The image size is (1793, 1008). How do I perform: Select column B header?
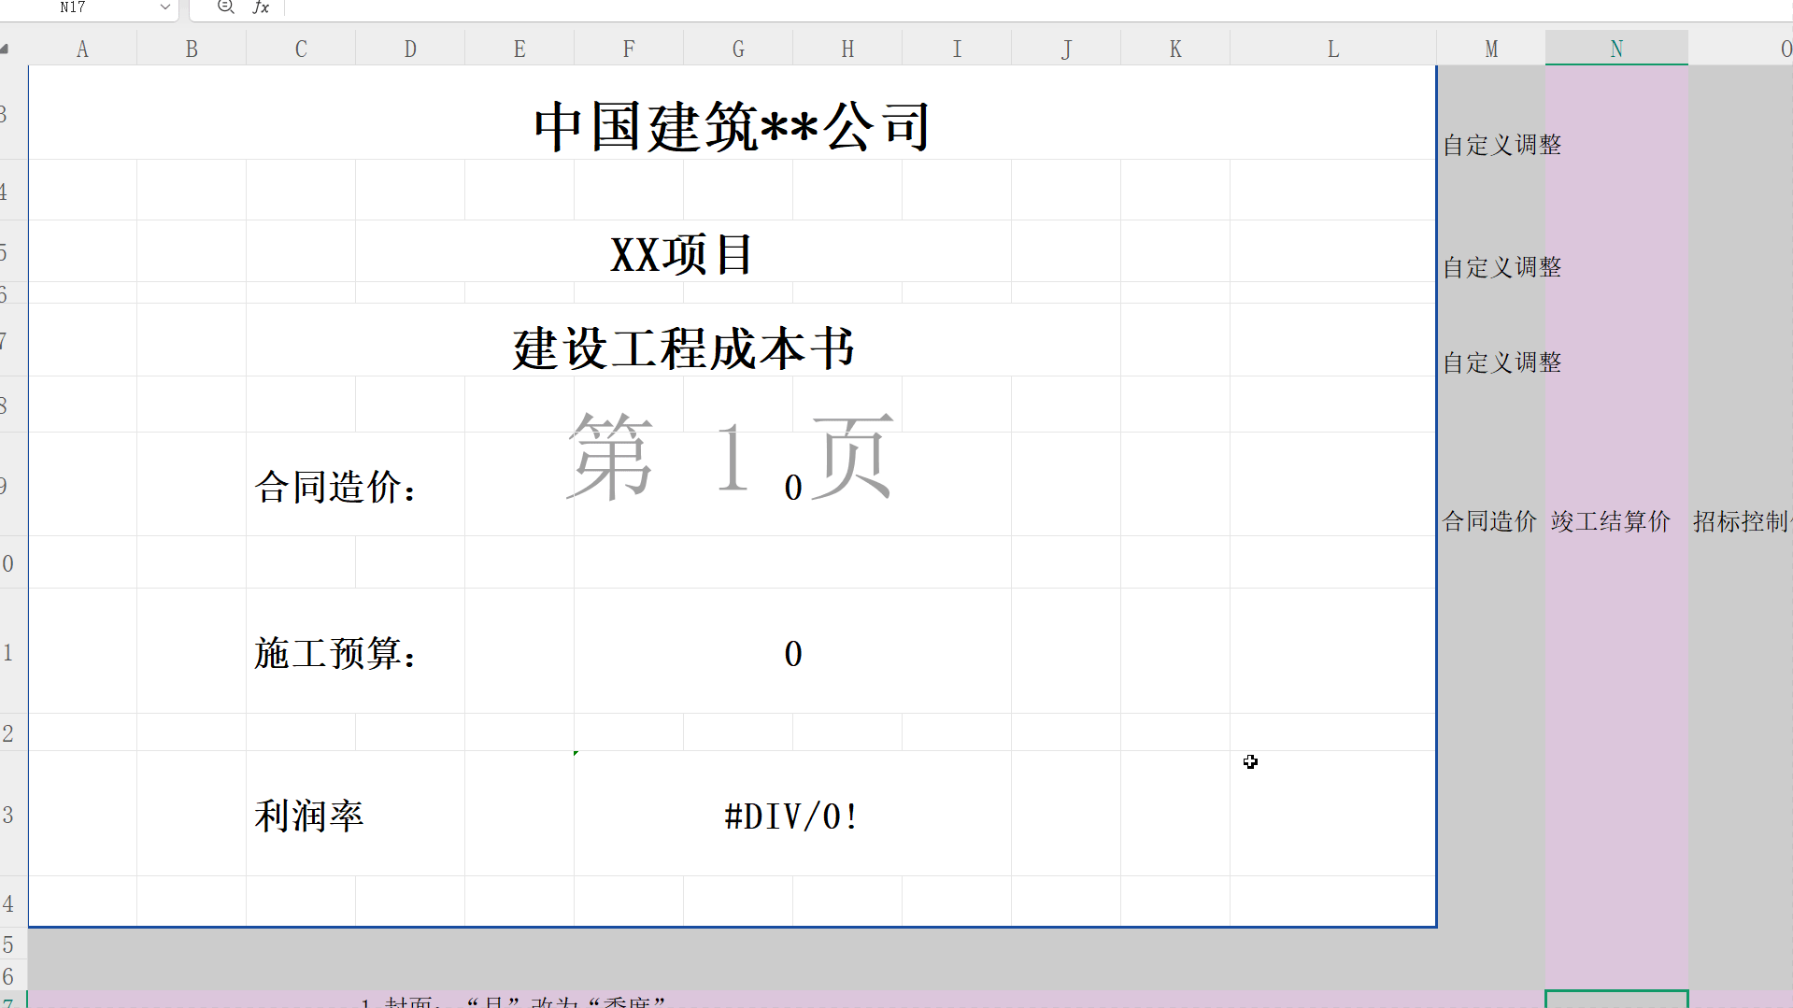pos(192,49)
